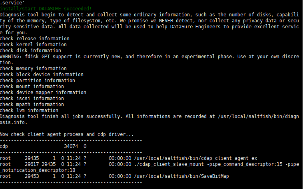Image resolution: width=303 pixels, height=189 pixels.
Task: Click the 'check lvm information' line
Action: tap(29, 110)
